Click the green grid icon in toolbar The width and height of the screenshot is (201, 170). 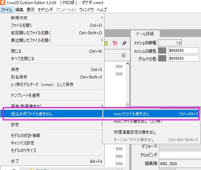(106, 43)
